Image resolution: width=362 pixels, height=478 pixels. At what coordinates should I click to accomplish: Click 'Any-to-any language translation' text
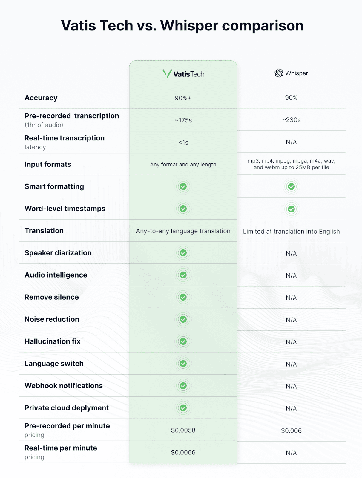pyautogui.click(x=183, y=231)
